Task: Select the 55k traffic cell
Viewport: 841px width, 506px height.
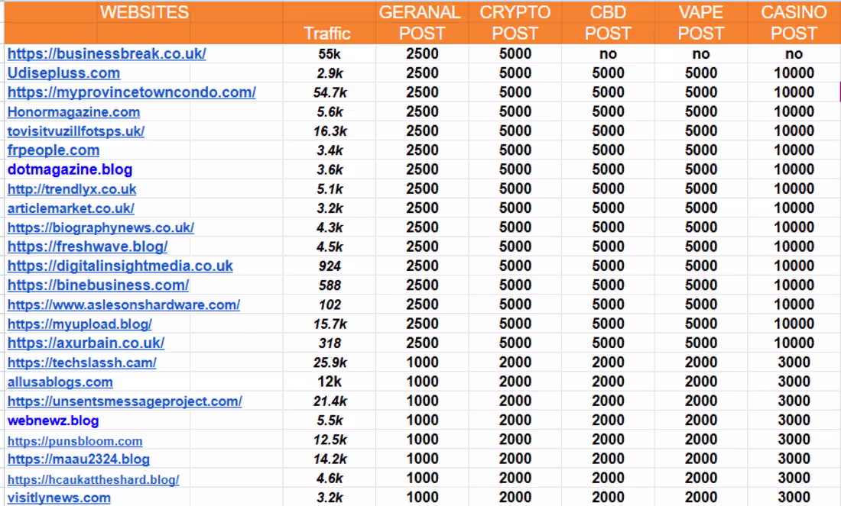Action: [330, 53]
